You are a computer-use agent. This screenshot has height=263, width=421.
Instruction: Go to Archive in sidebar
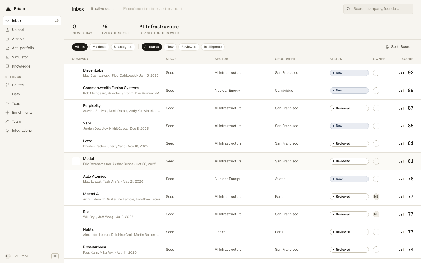click(x=32, y=39)
